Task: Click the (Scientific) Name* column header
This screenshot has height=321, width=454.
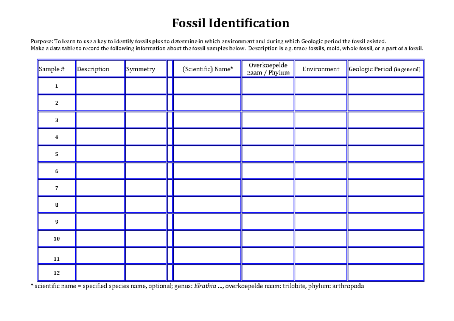Action: 207,69
